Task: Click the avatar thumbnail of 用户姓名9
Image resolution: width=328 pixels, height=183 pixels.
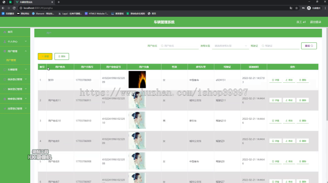Action: tap(137, 141)
